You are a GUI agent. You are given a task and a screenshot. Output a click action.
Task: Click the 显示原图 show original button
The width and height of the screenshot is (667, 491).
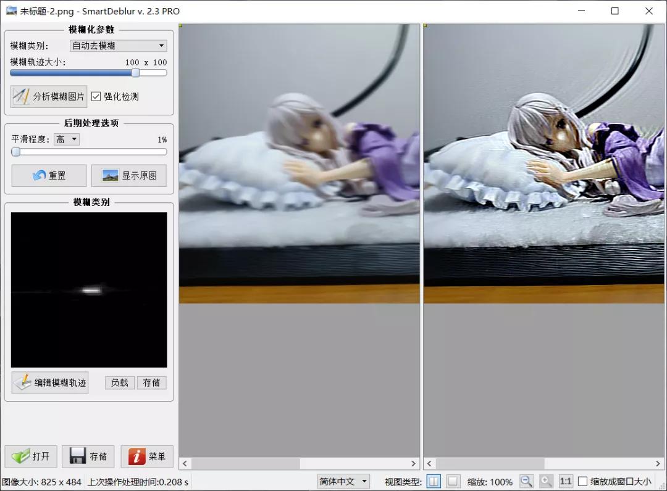point(129,175)
